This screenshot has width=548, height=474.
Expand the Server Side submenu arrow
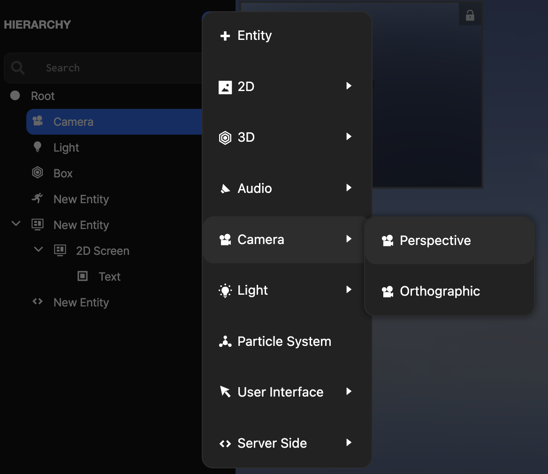349,443
